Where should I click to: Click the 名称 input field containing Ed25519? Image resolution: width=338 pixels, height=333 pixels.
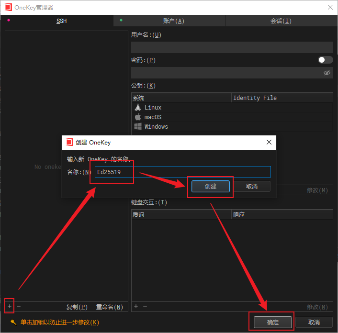pyautogui.click(x=182, y=172)
